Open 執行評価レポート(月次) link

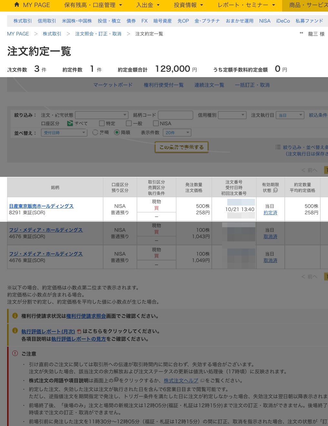(x=48, y=331)
